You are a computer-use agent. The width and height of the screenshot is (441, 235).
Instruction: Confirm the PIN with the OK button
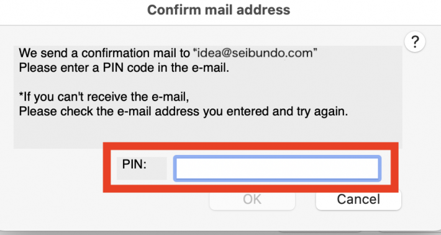click(252, 200)
